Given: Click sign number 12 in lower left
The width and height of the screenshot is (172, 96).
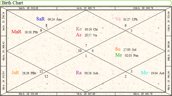Looking at the screenshot, I should [46, 76].
